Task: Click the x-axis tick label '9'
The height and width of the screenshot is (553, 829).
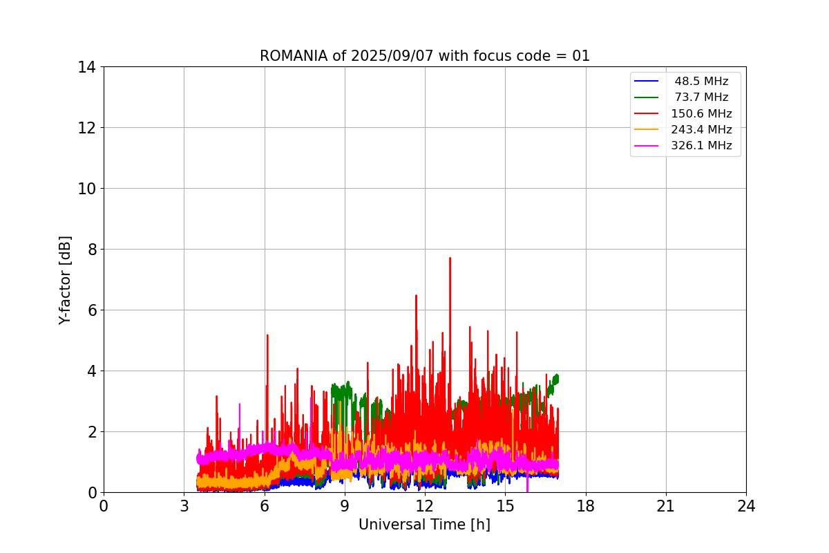Action: click(x=344, y=506)
